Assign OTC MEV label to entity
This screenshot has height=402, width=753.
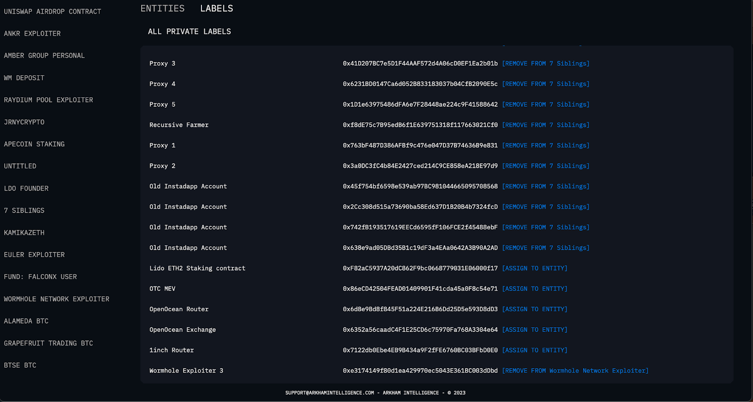click(x=535, y=288)
